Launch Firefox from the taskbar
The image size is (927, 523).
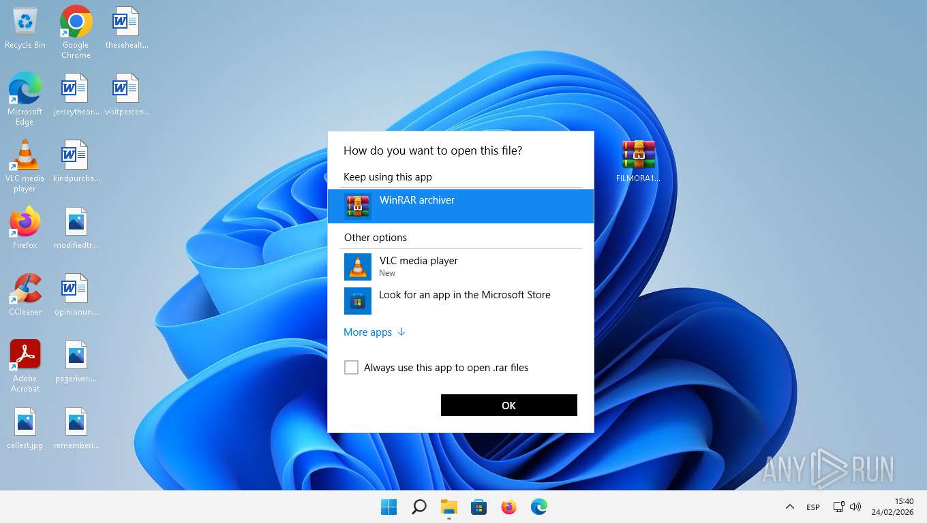509,507
